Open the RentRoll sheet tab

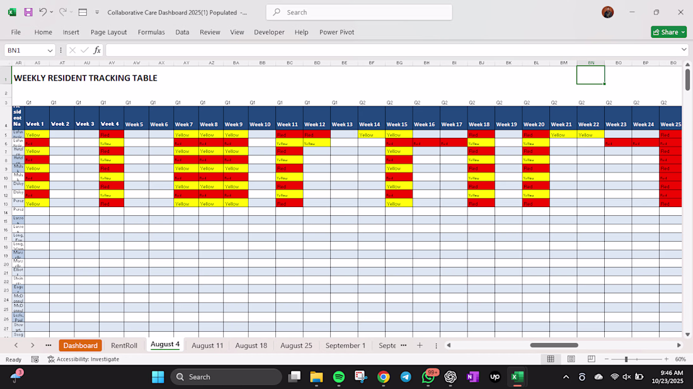(x=123, y=346)
